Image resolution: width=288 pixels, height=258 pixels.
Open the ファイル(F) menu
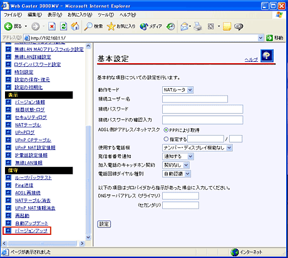(x=13, y=15)
